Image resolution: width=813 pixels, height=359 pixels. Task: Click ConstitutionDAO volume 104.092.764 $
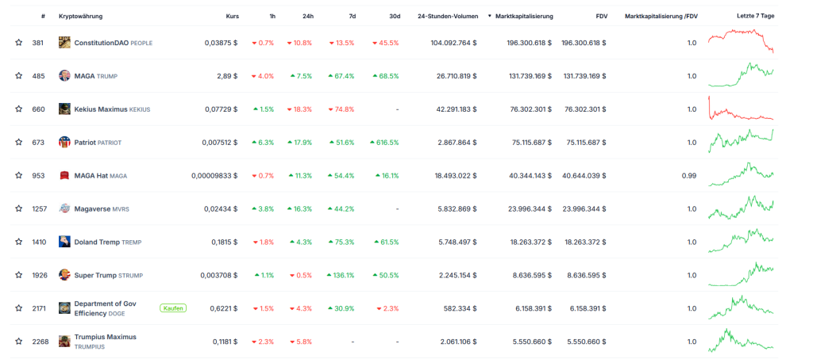click(x=453, y=43)
